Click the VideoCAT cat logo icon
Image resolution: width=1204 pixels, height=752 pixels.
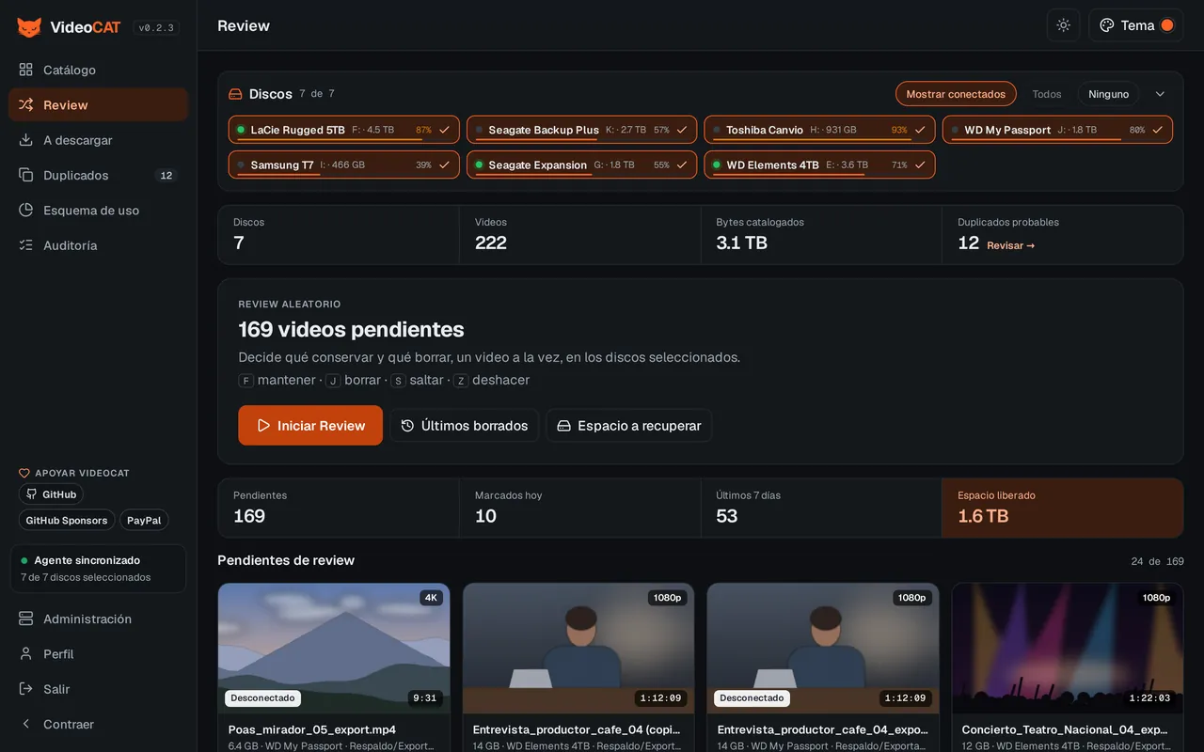(29, 27)
